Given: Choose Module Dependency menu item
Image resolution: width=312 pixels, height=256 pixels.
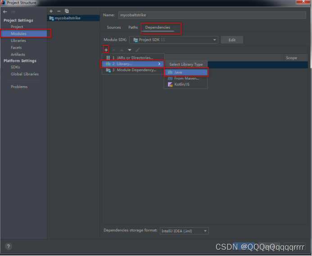Looking at the screenshot, I should click(133, 70).
